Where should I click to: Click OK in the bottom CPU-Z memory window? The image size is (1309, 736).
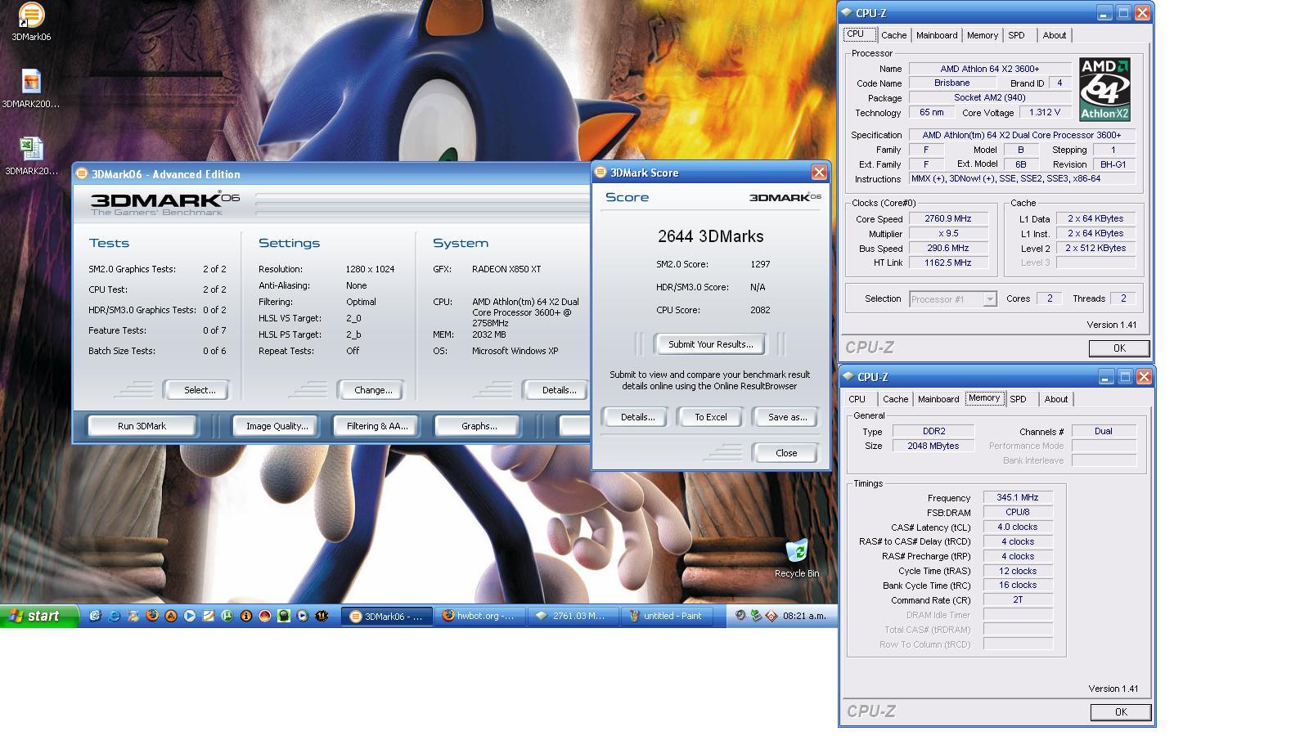tap(1121, 712)
